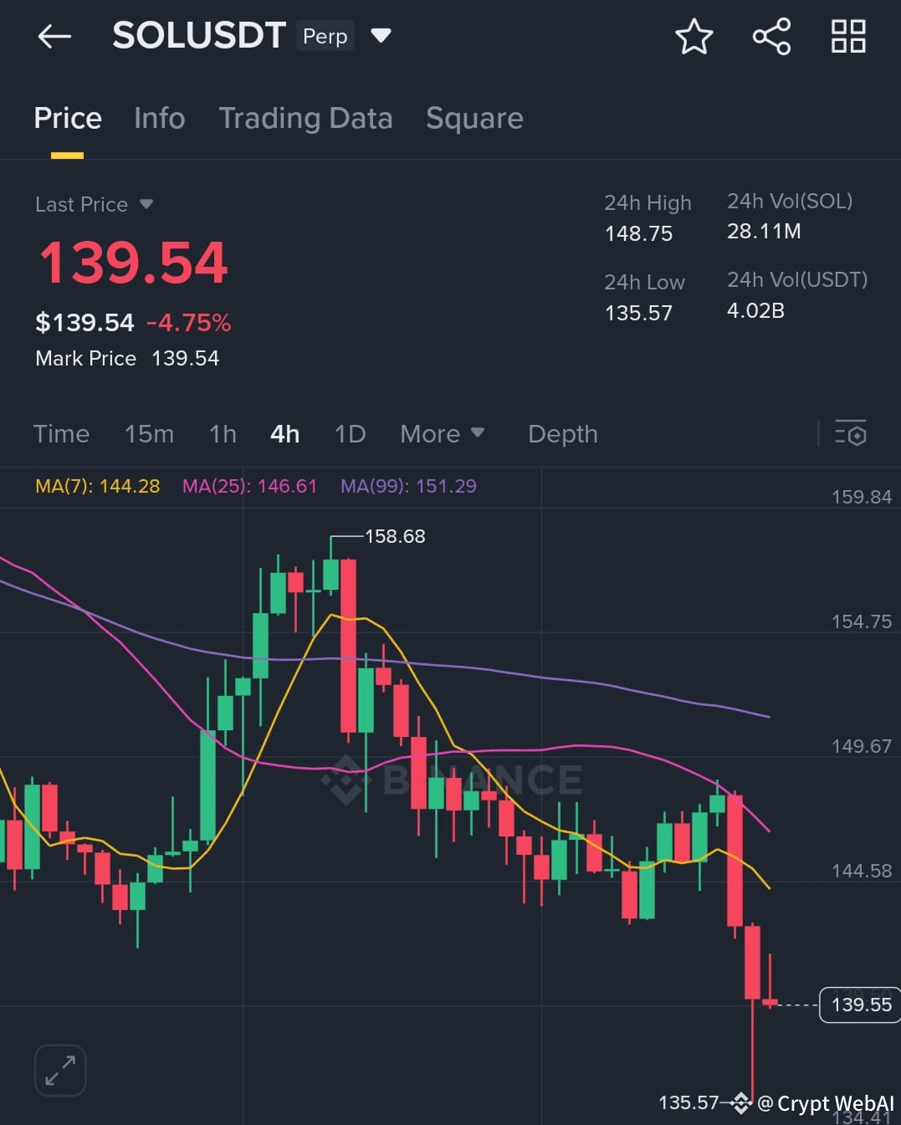This screenshot has width=901, height=1125.
Task: Select the 15m interval
Action: click(x=149, y=433)
